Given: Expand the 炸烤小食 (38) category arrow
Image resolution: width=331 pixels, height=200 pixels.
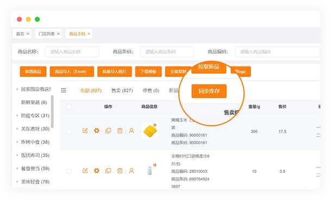Looking at the screenshot, I should pos(17,142).
